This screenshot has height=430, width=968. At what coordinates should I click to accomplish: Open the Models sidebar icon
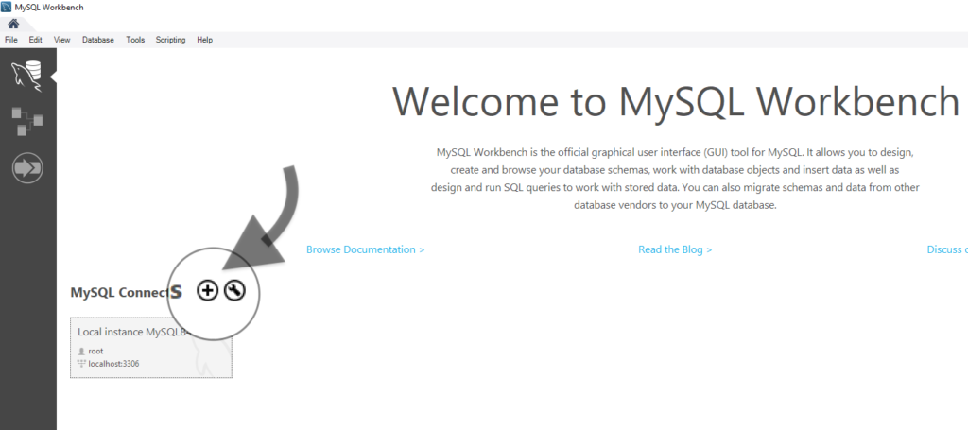[27, 122]
